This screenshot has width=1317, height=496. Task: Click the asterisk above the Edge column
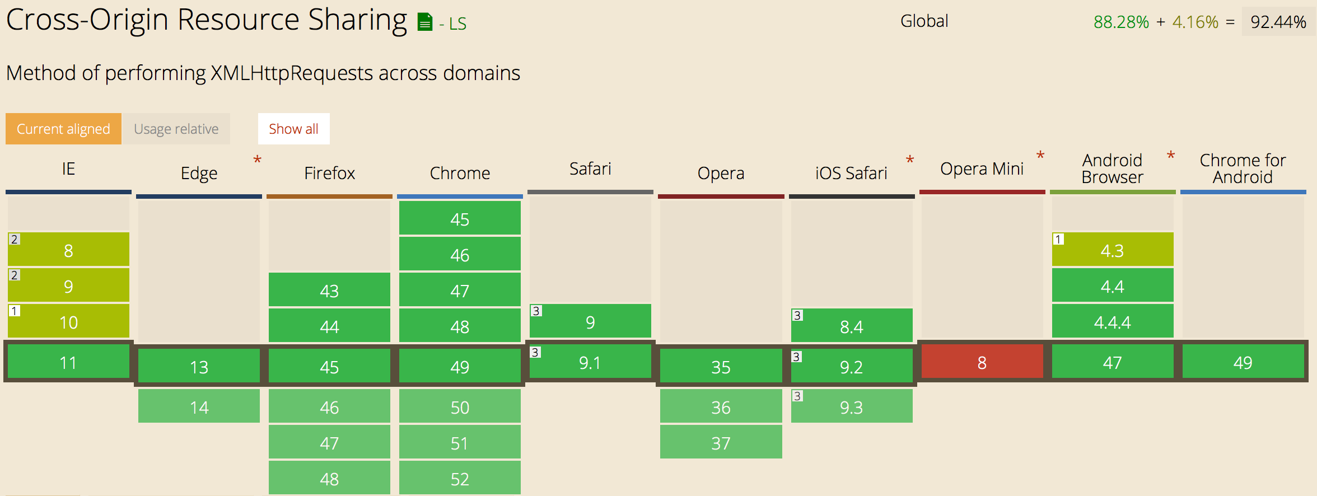tap(258, 161)
